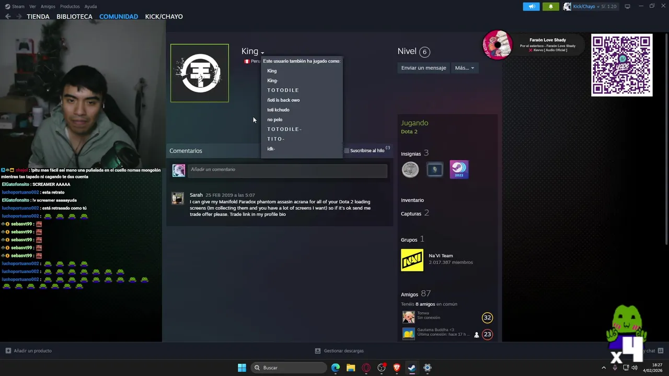Open Brave browser from taskbar

(x=397, y=368)
